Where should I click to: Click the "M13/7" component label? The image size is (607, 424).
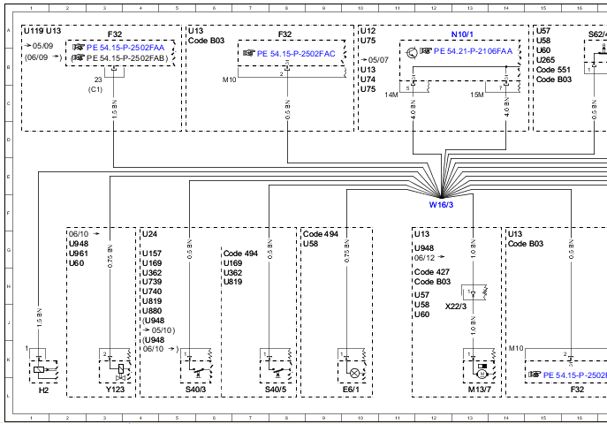pyautogui.click(x=480, y=390)
